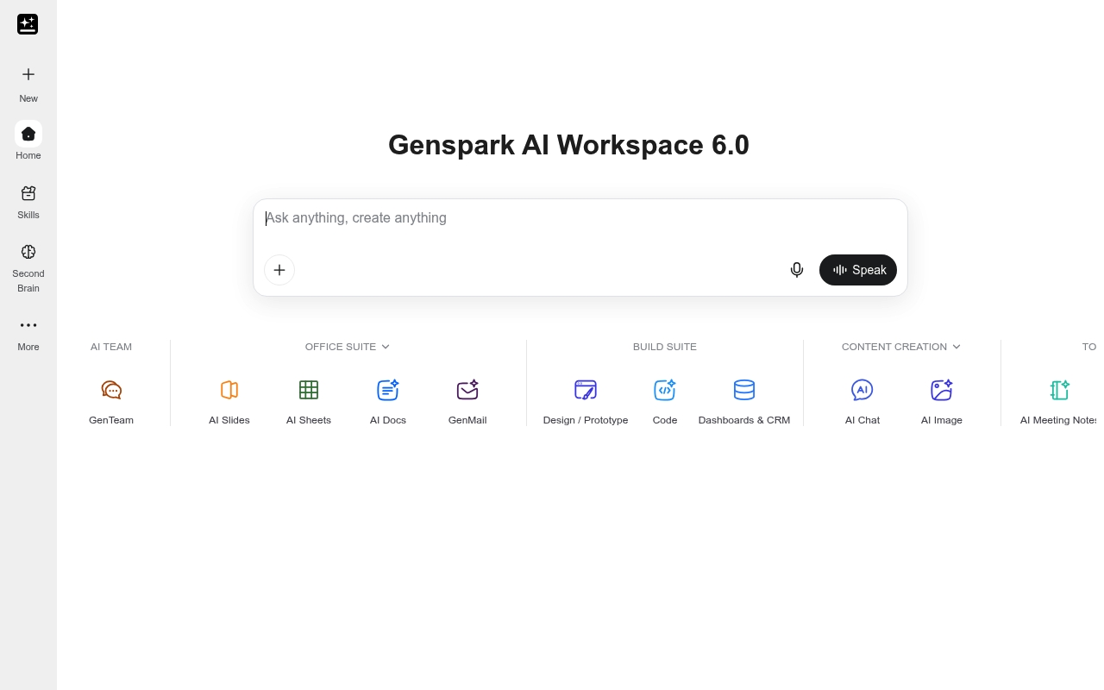The height and width of the screenshot is (690, 1104).
Task: Click the BUILD SUITE category label
Action: click(x=665, y=347)
